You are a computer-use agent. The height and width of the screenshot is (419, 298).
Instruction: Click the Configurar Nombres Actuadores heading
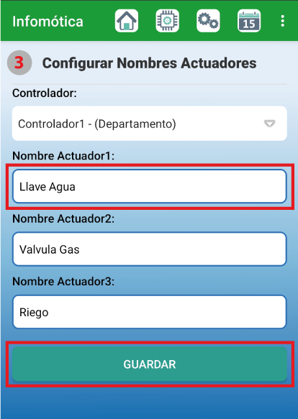(150, 63)
